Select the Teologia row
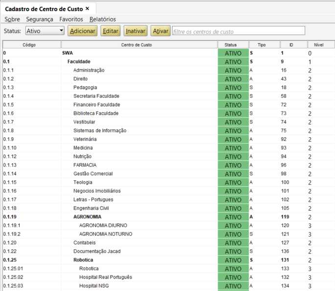335x291 pixels. (x=169, y=182)
